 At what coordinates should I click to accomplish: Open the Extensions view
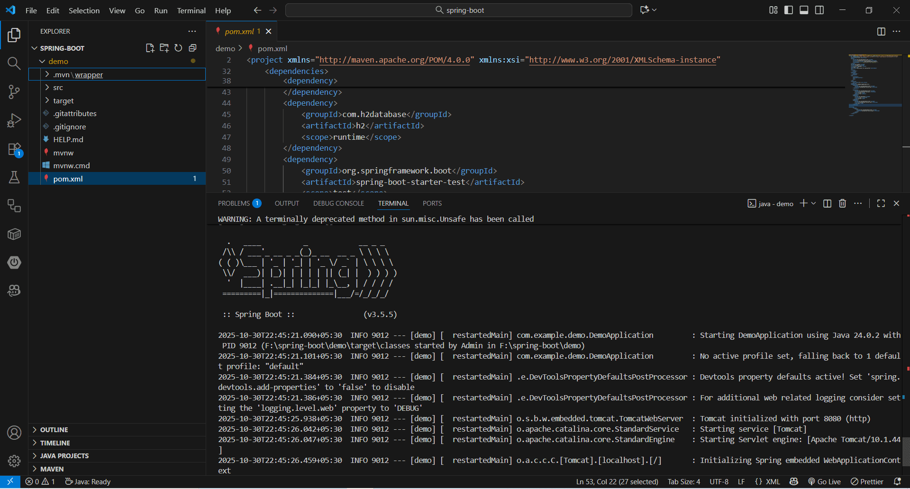click(14, 149)
